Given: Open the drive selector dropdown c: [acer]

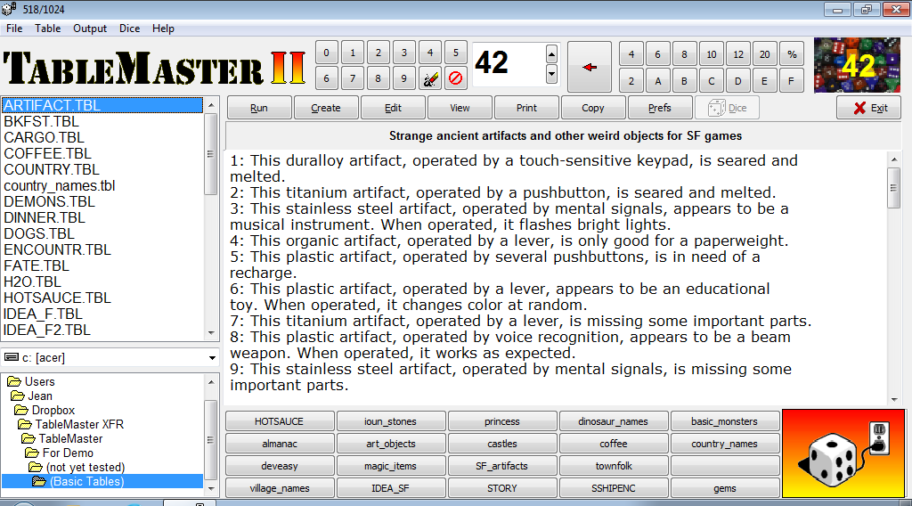Looking at the screenshot, I should 110,358.
